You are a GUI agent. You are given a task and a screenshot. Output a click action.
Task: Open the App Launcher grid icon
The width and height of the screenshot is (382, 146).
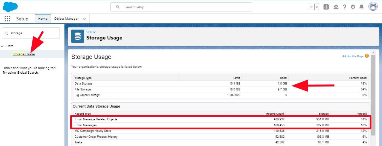coord(8,19)
